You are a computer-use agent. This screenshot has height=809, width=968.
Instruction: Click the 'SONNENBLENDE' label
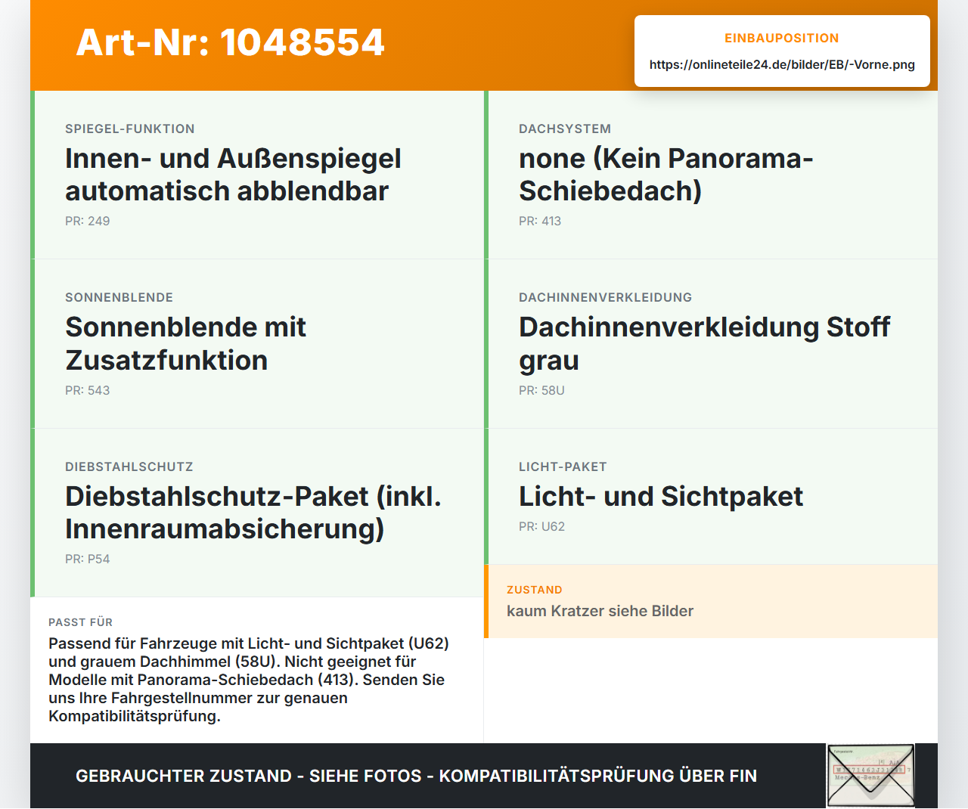click(x=119, y=297)
